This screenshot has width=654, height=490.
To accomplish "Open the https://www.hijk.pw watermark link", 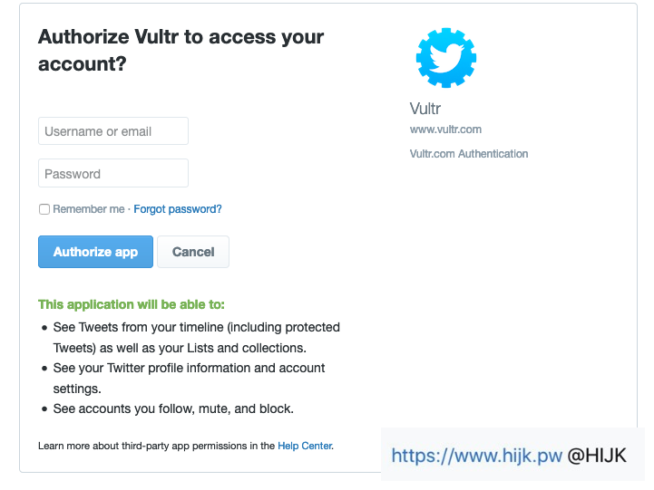I will click(477, 456).
